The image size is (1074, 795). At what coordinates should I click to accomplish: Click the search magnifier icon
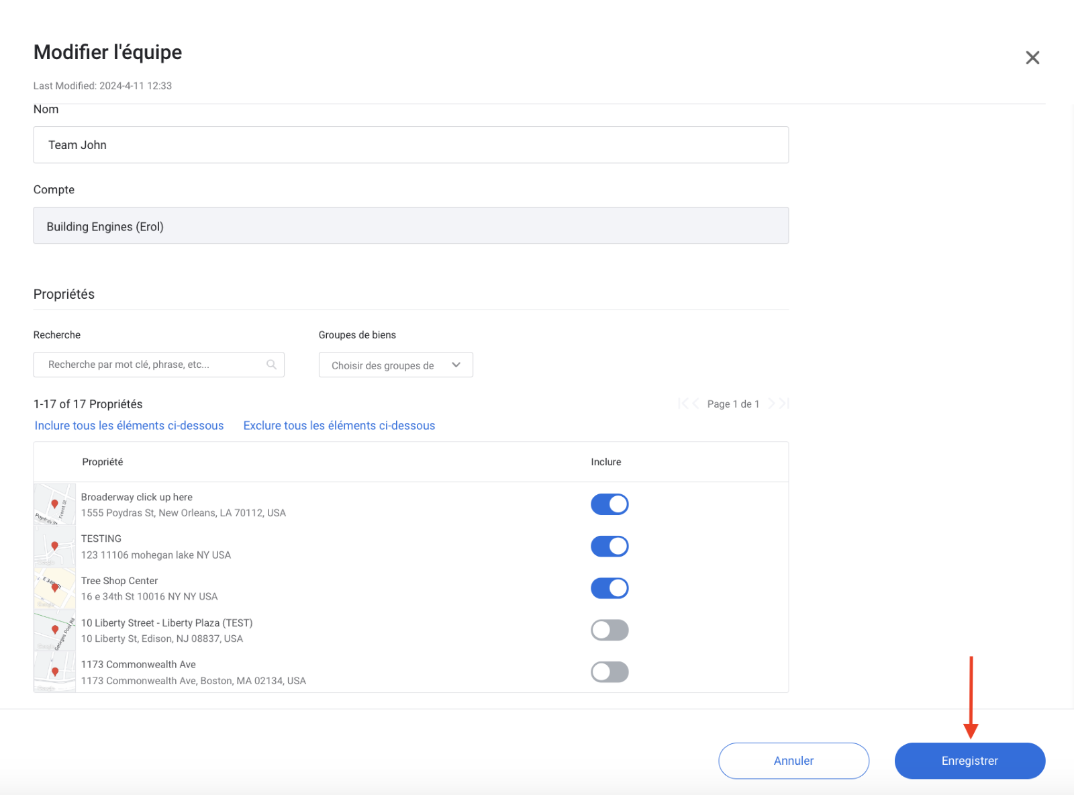(271, 365)
